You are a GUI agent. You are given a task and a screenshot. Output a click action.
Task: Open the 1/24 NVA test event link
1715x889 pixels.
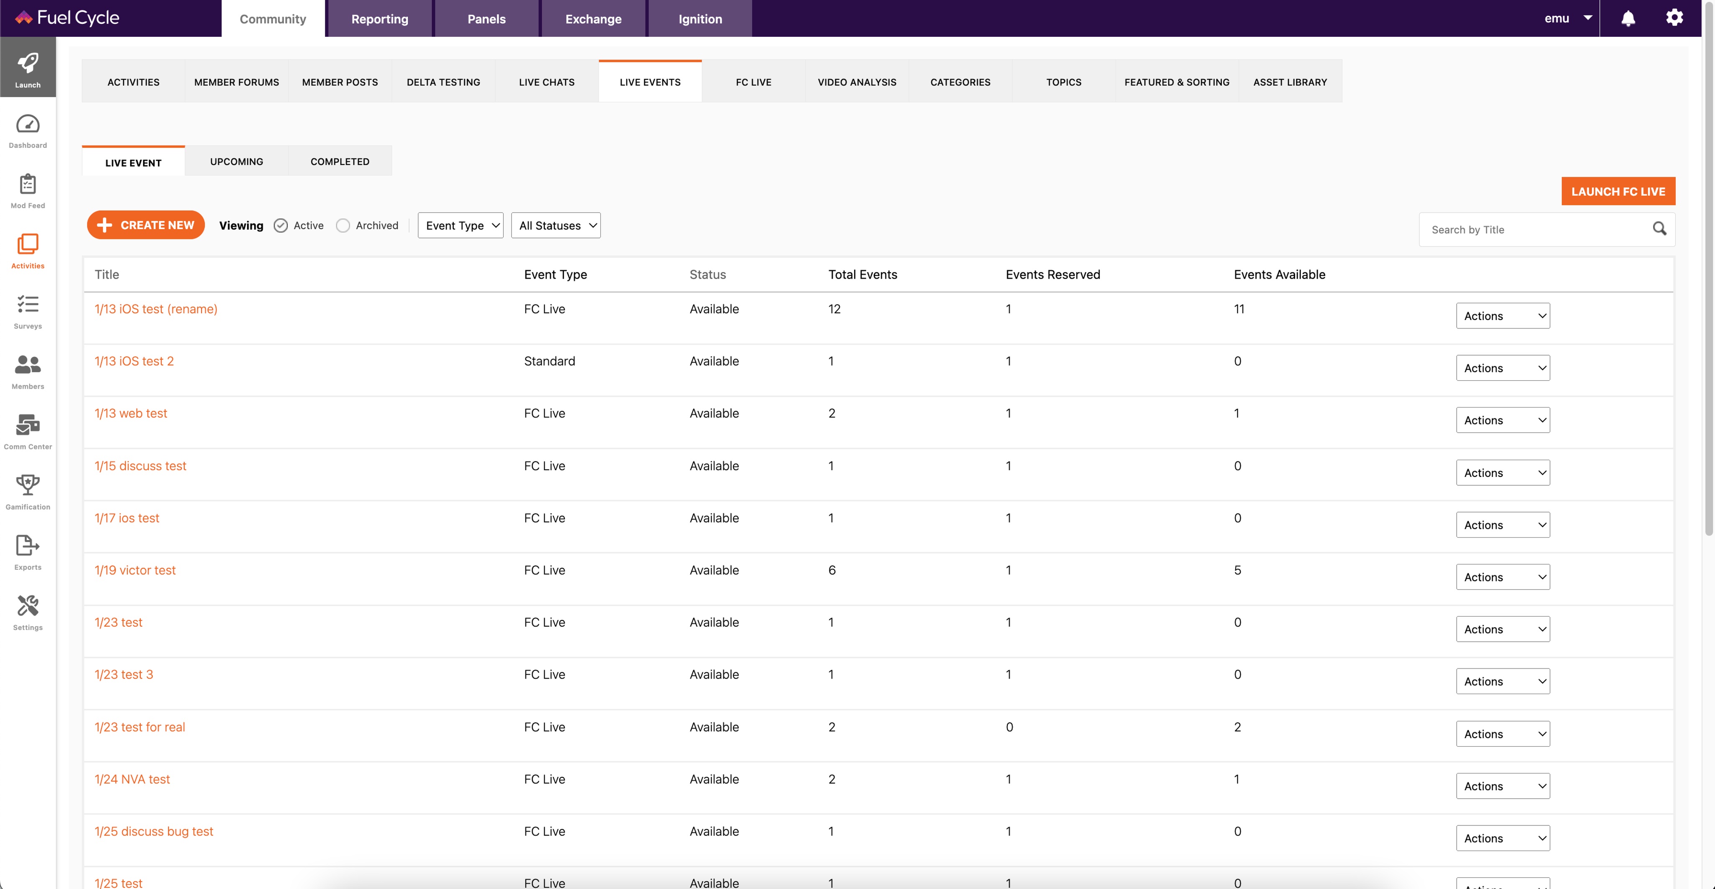pyautogui.click(x=132, y=779)
